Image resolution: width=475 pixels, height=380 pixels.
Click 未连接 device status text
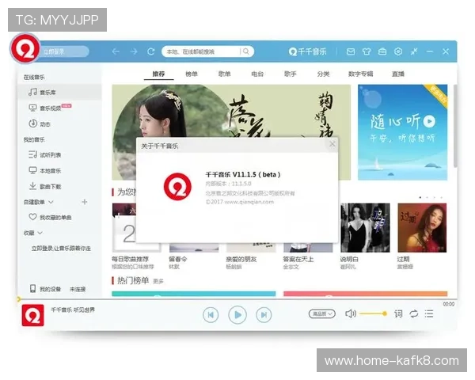point(78,289)
